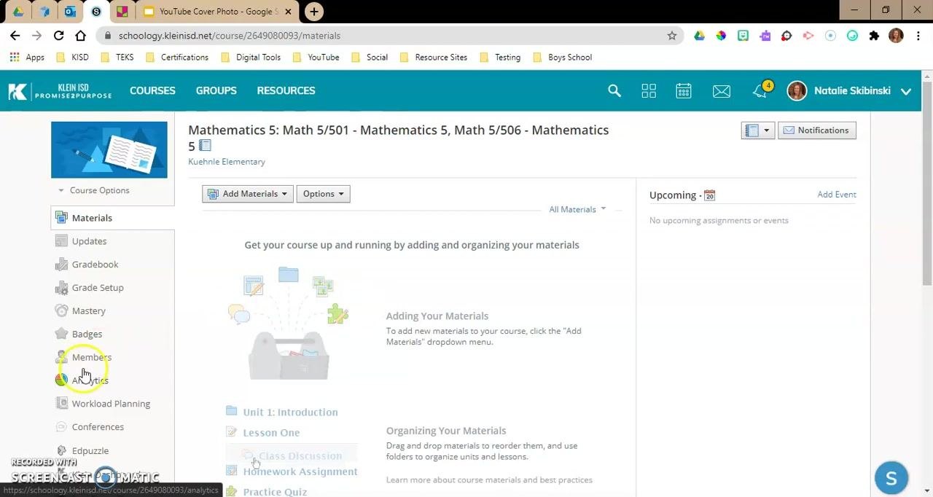Open the Social bookmarks folder
The height and width of the screenshot is (497, 933).
(370, 57)
